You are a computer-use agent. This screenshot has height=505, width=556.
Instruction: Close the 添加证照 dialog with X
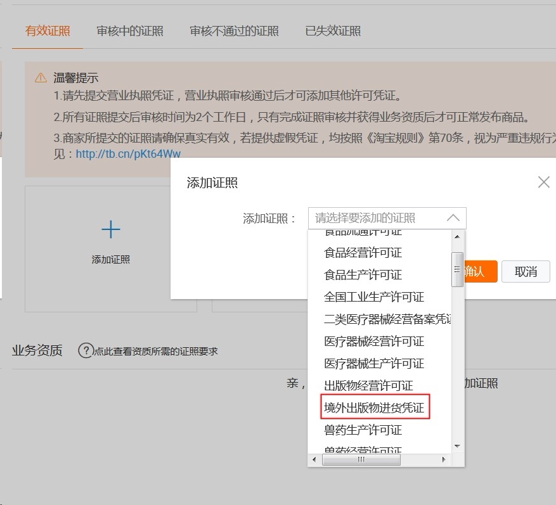pos(543,182)
